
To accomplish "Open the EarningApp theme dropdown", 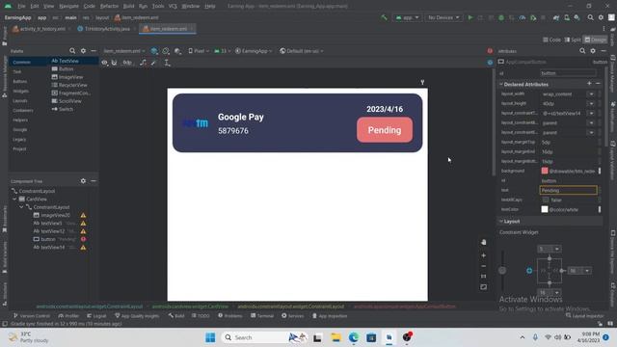I will pos(254,51).
